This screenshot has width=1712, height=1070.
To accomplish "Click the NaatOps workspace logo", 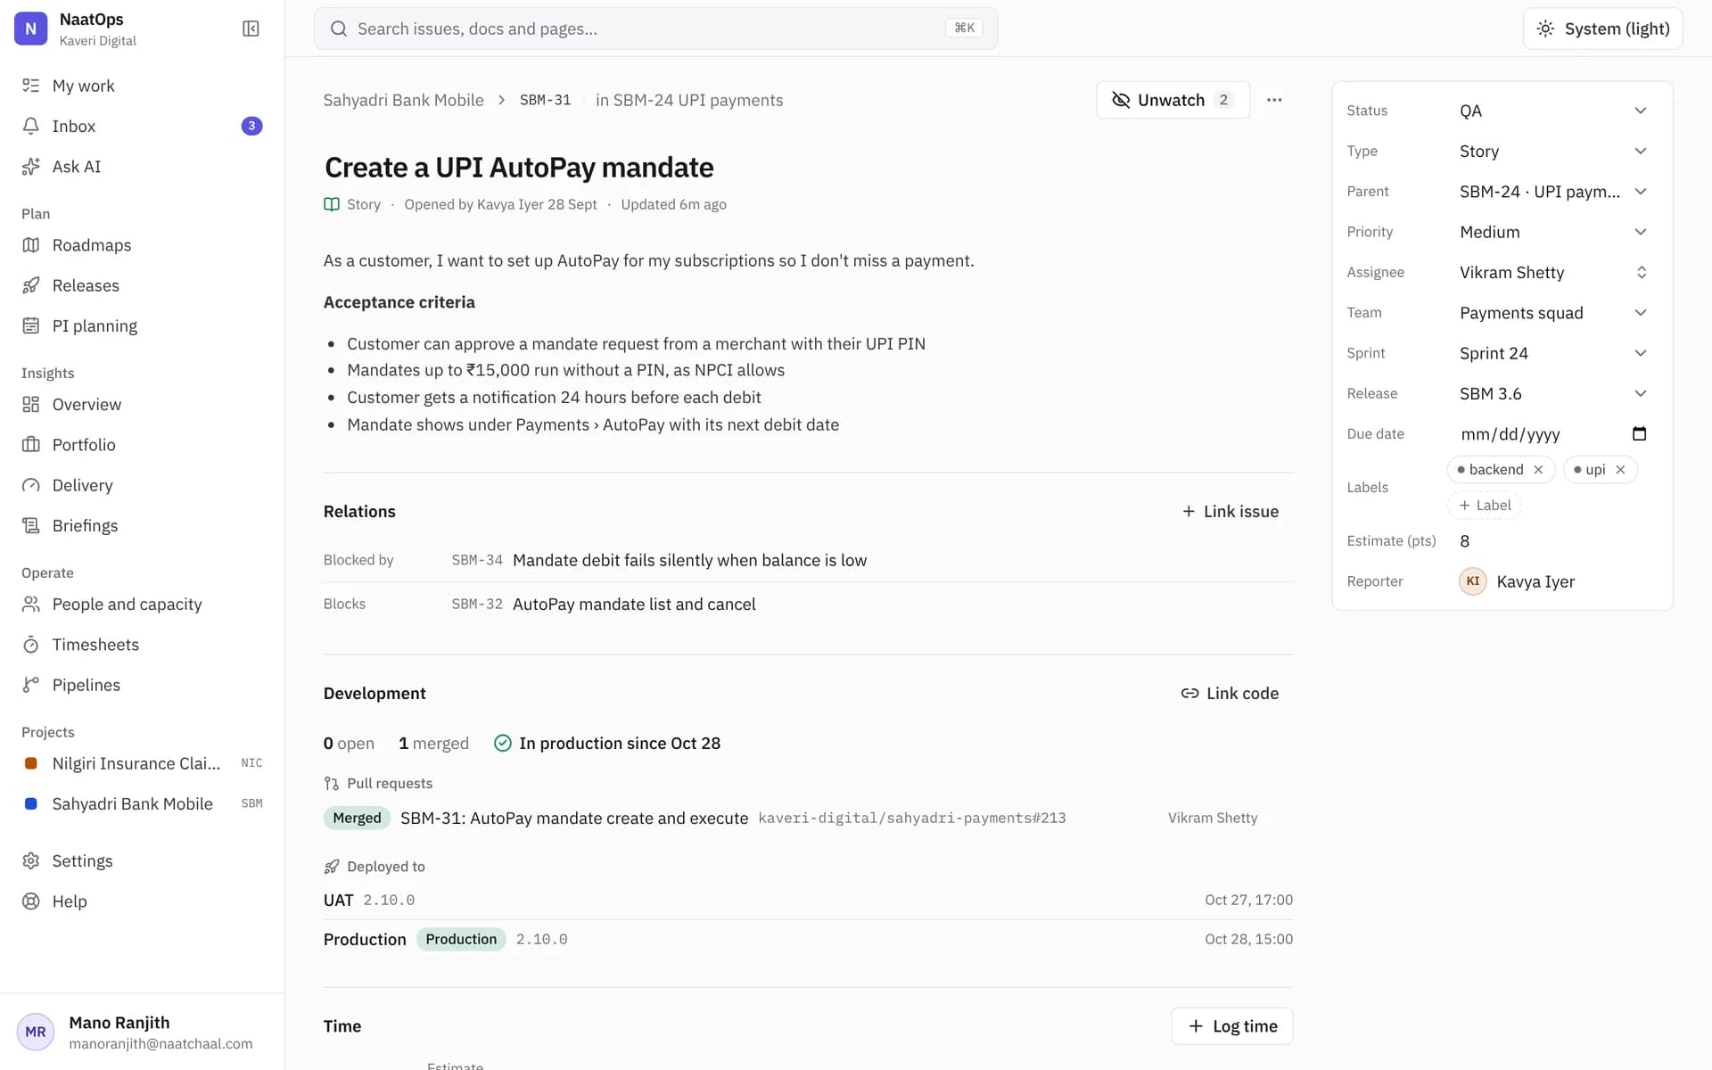I will tap(30, 29).
